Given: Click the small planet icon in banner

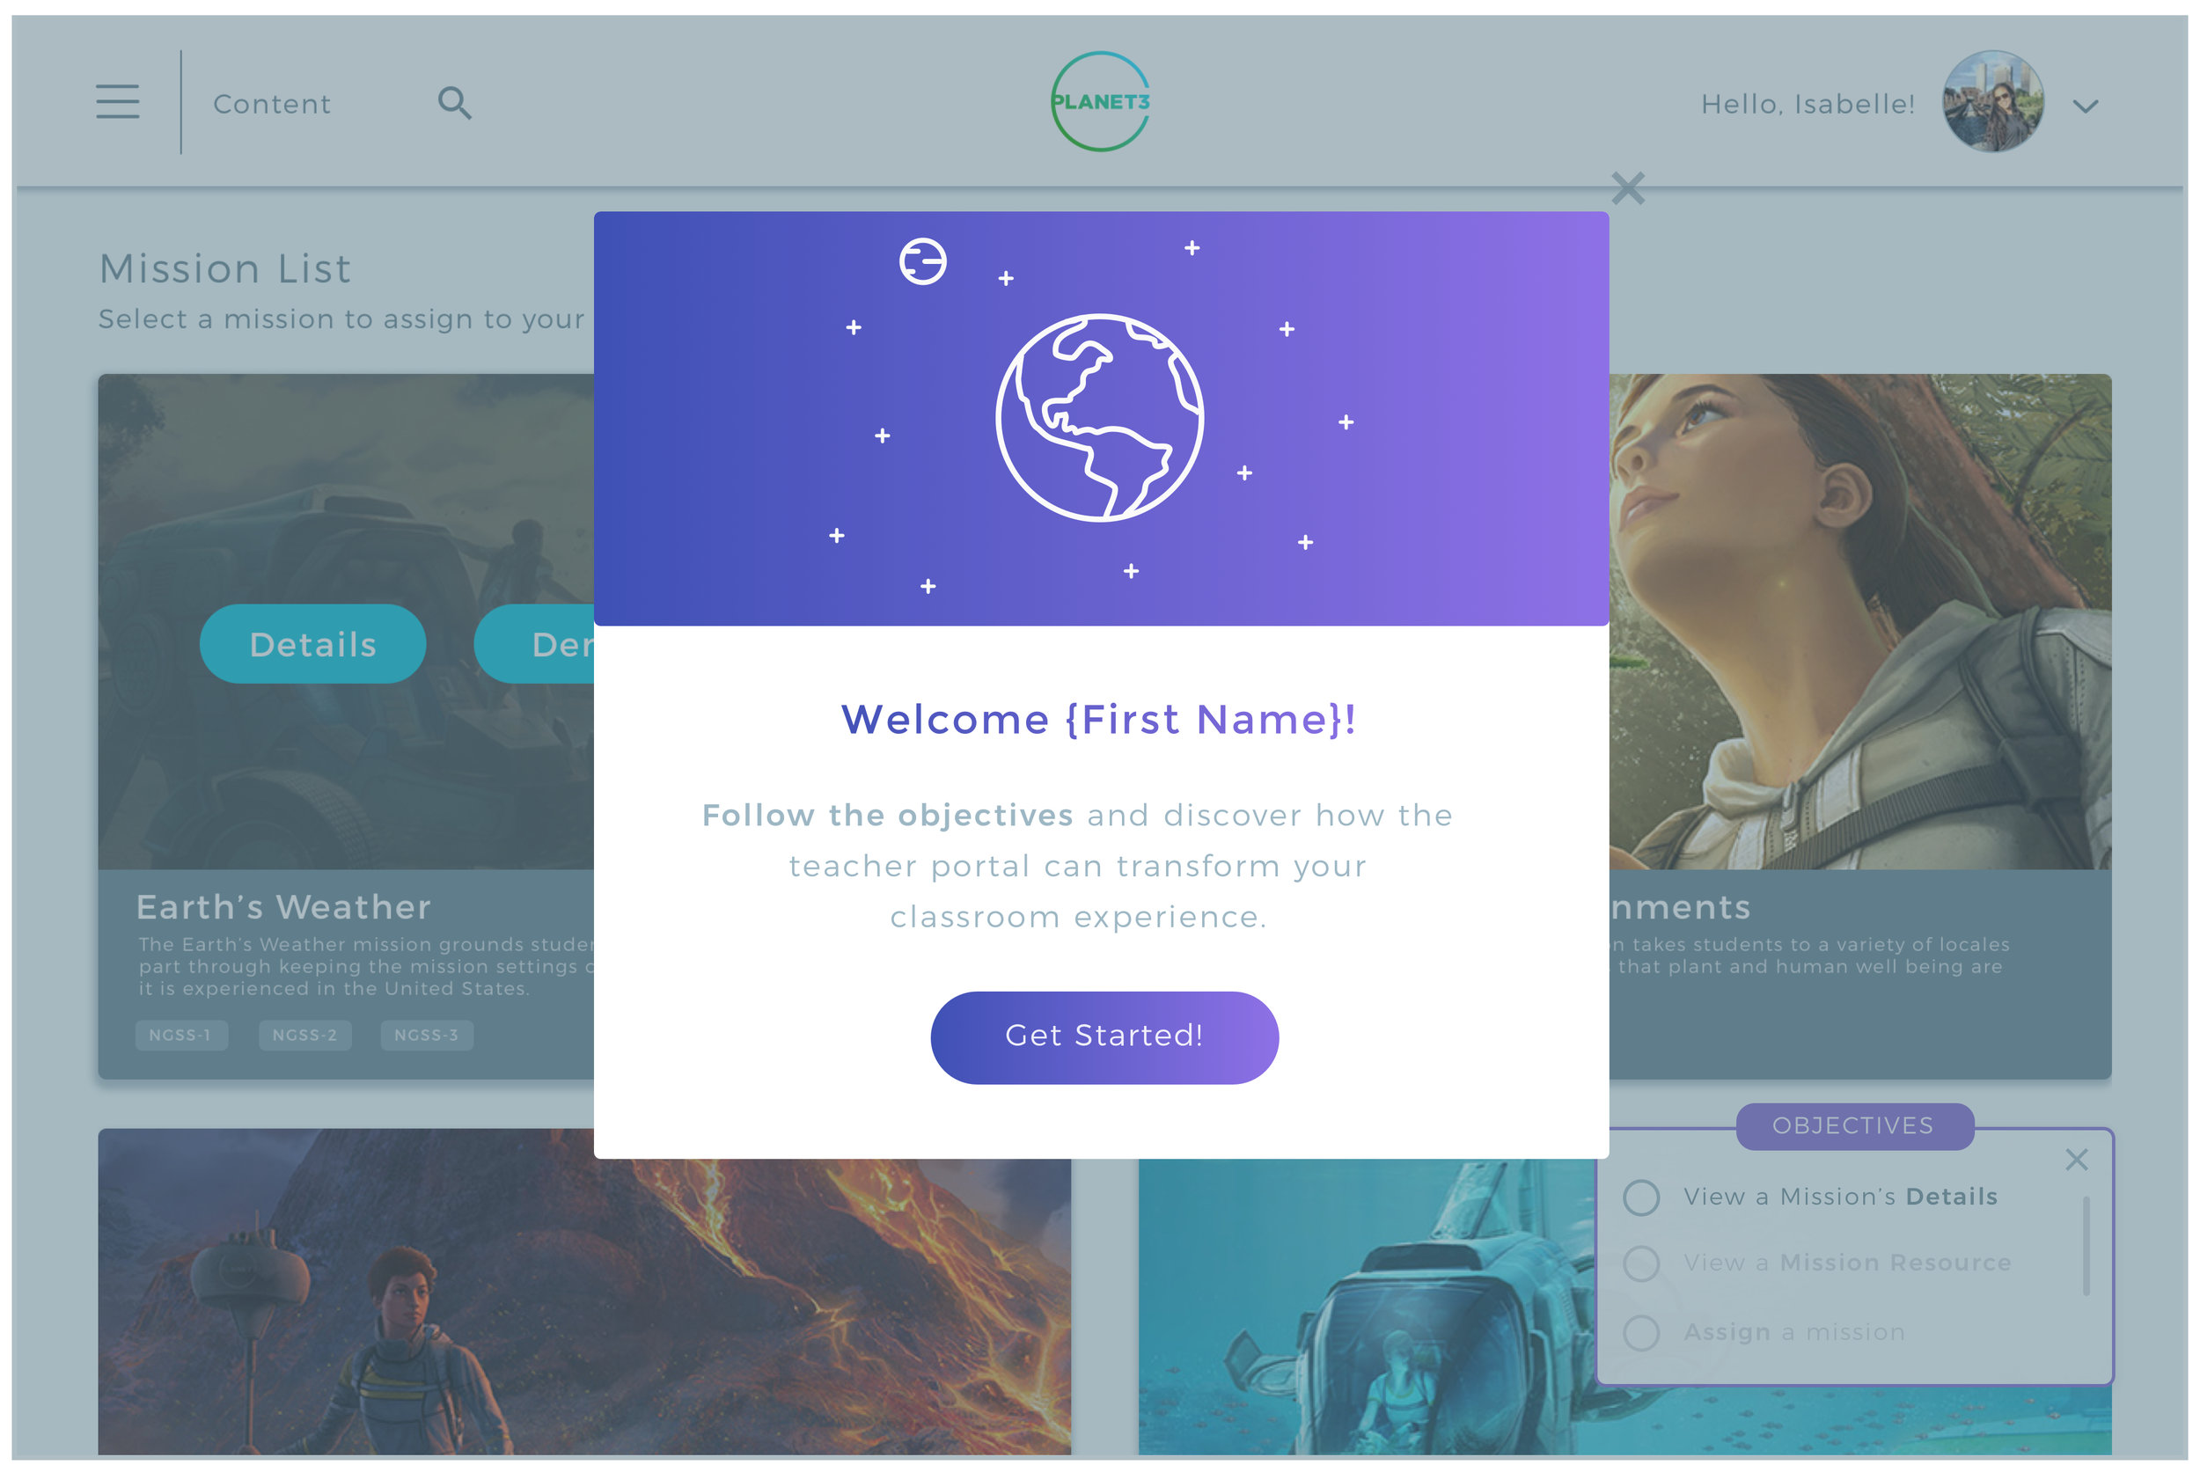Looking at the screenshot, I should [923, 261].
